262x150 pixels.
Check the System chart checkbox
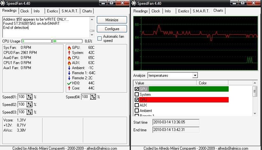coord(137,95)
